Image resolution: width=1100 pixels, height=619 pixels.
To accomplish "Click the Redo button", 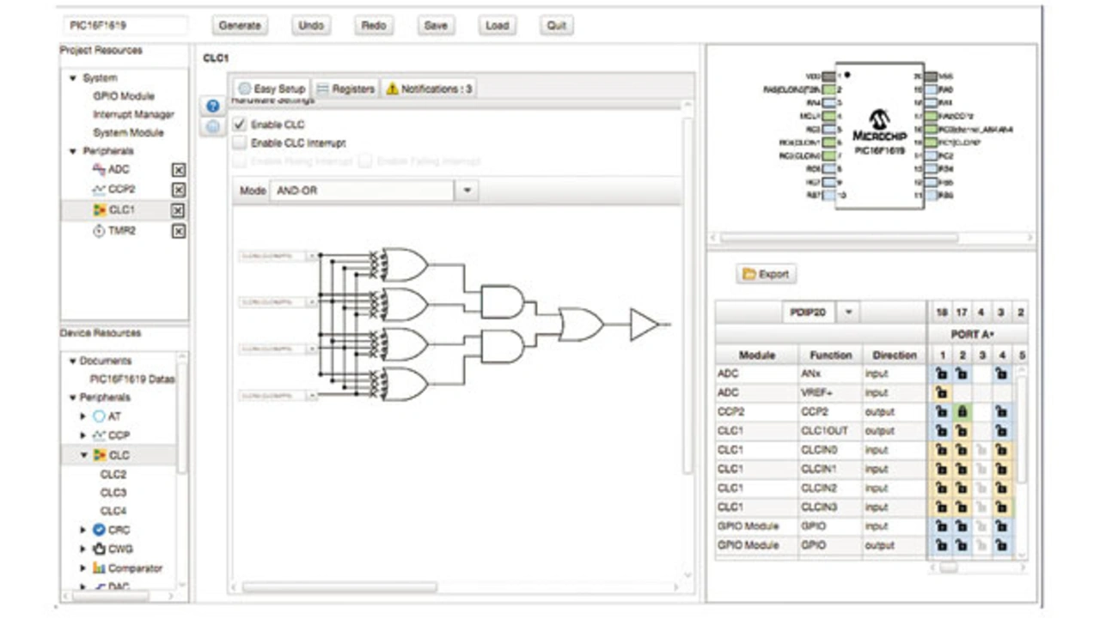I will pyautogui.click(x=373, y=26).
